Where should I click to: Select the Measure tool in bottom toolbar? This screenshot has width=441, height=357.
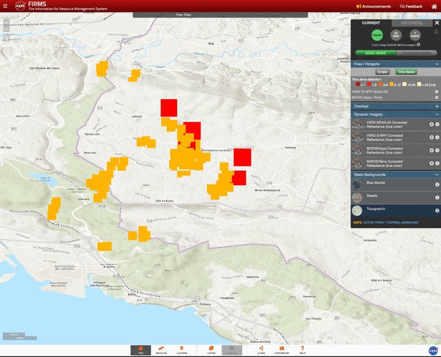click(x=161, y=350)
